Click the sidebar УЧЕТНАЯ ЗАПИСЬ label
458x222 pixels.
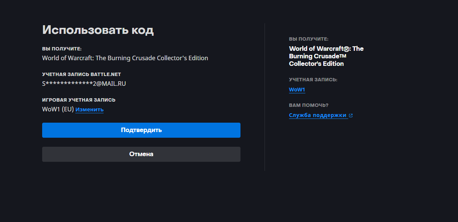click(x=313, y=80)
